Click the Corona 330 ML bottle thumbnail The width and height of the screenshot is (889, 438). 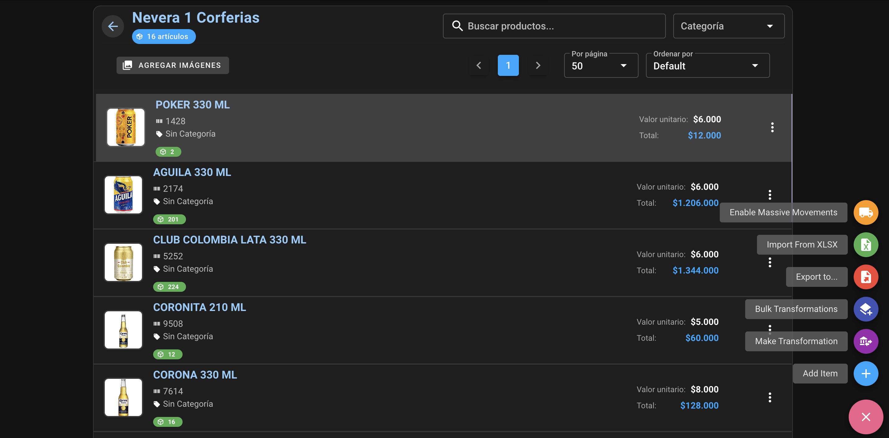click(x=123, y=397)
